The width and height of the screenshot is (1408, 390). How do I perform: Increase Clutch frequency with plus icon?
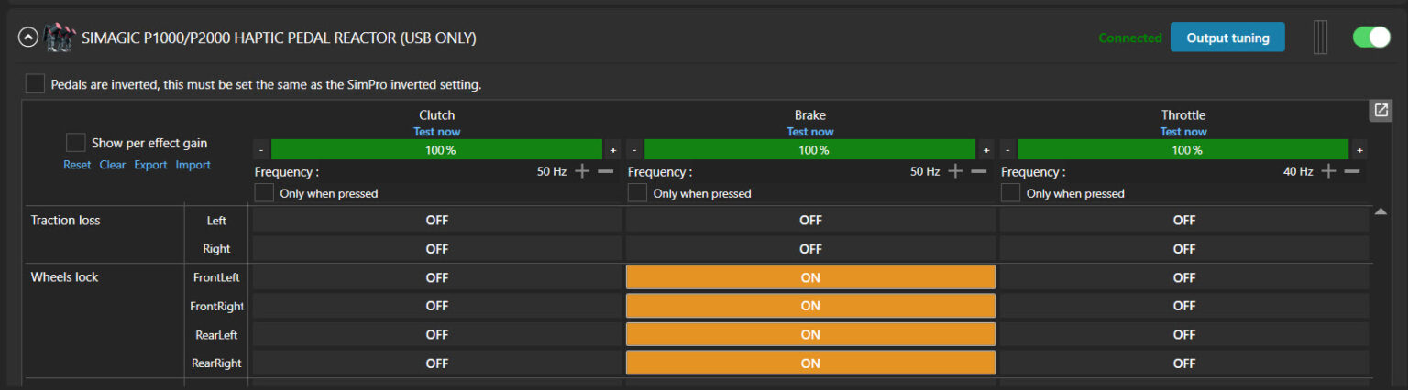(582, 171)
